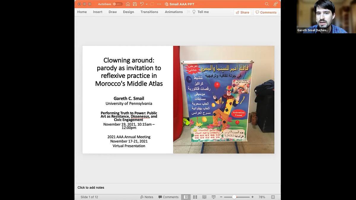Expand hidden ribbon tabs with double chevron
This screenshot has width=356, height=200.
pos(188,12)
